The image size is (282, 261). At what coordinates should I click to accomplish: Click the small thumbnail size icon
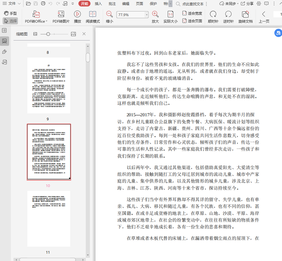35,34
